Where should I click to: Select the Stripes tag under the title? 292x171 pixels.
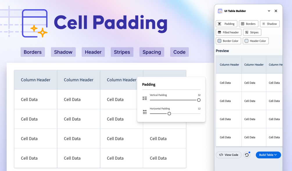pos(122,52)
